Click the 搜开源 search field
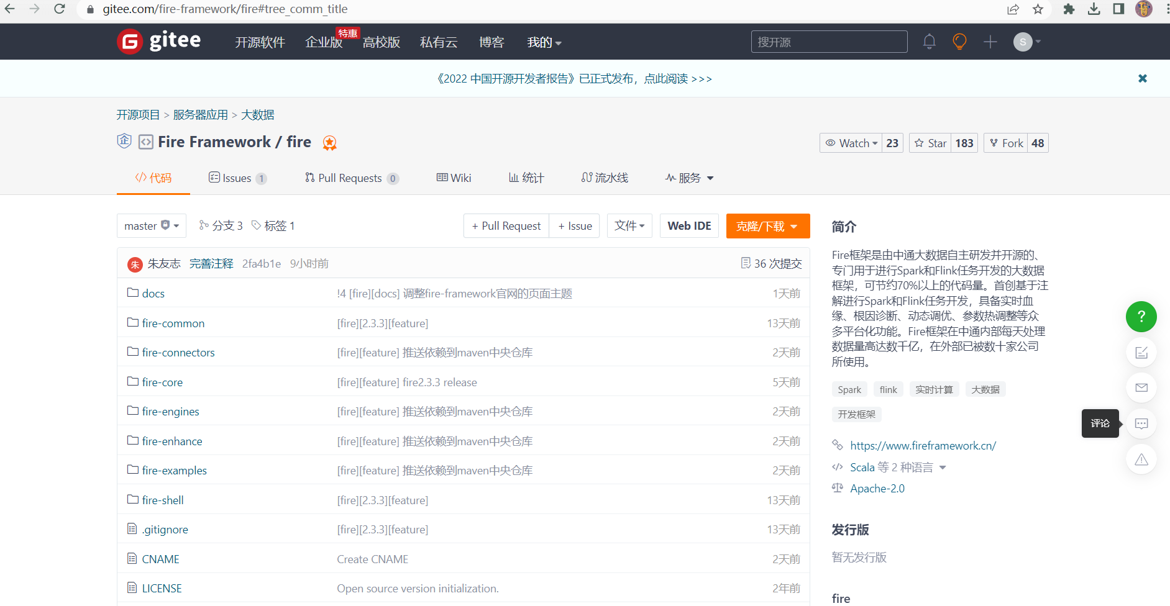Screen dimensions: 1170x606 click(829, 42)
